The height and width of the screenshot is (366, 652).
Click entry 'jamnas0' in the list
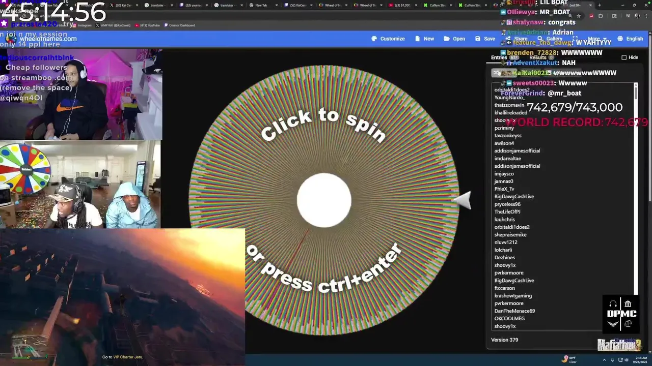(504, 181)
